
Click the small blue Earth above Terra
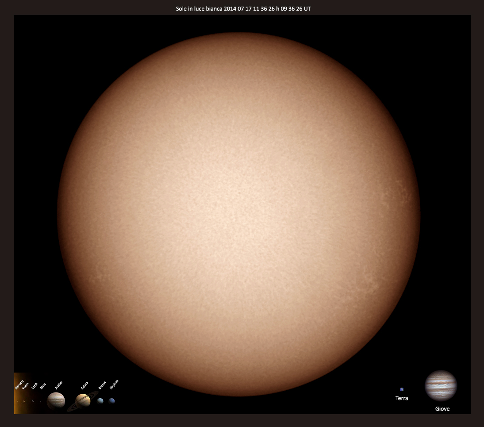click(402, 389)
